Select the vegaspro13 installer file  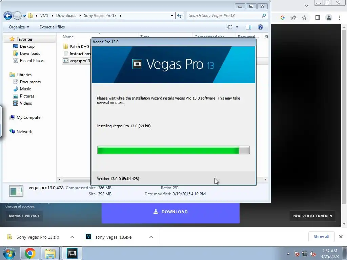point(77,61)
